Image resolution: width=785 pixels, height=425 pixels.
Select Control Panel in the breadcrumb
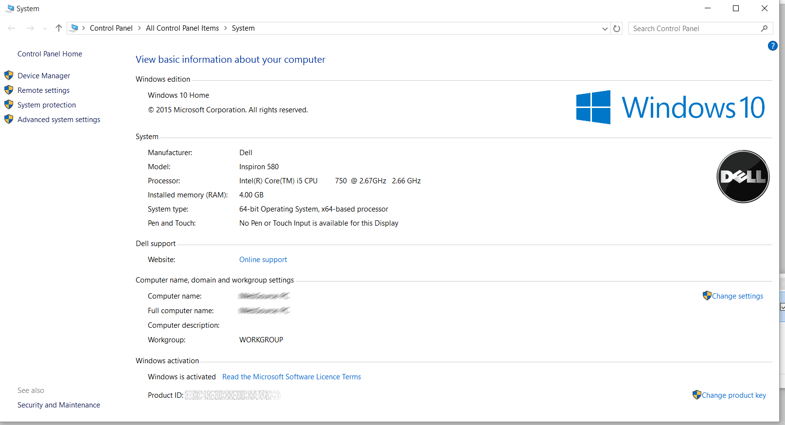(111, 28)
